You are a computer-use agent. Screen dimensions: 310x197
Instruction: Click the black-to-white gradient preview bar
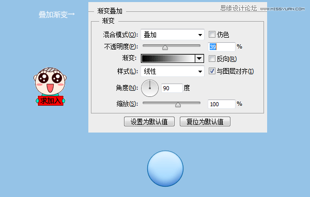pyautogui.click(x=168, y=59)
